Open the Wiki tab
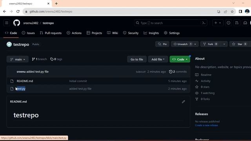Screen dimensions: 251x141 coord(113,33)
